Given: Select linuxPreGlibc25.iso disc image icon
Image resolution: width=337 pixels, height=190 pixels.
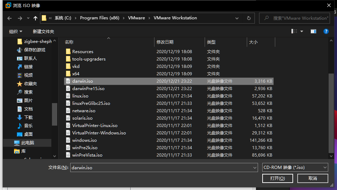Looking at the screenshot, I should pos(68,103).
